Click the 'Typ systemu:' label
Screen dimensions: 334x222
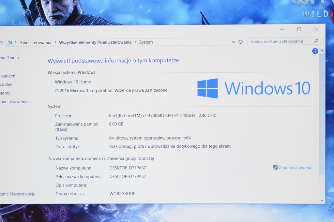67,138
